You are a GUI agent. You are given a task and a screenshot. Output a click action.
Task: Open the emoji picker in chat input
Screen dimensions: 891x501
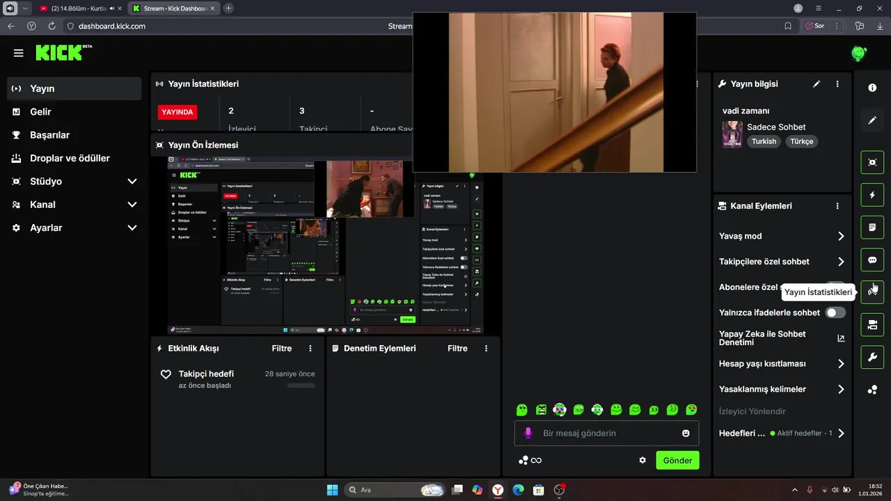point(686,433)
